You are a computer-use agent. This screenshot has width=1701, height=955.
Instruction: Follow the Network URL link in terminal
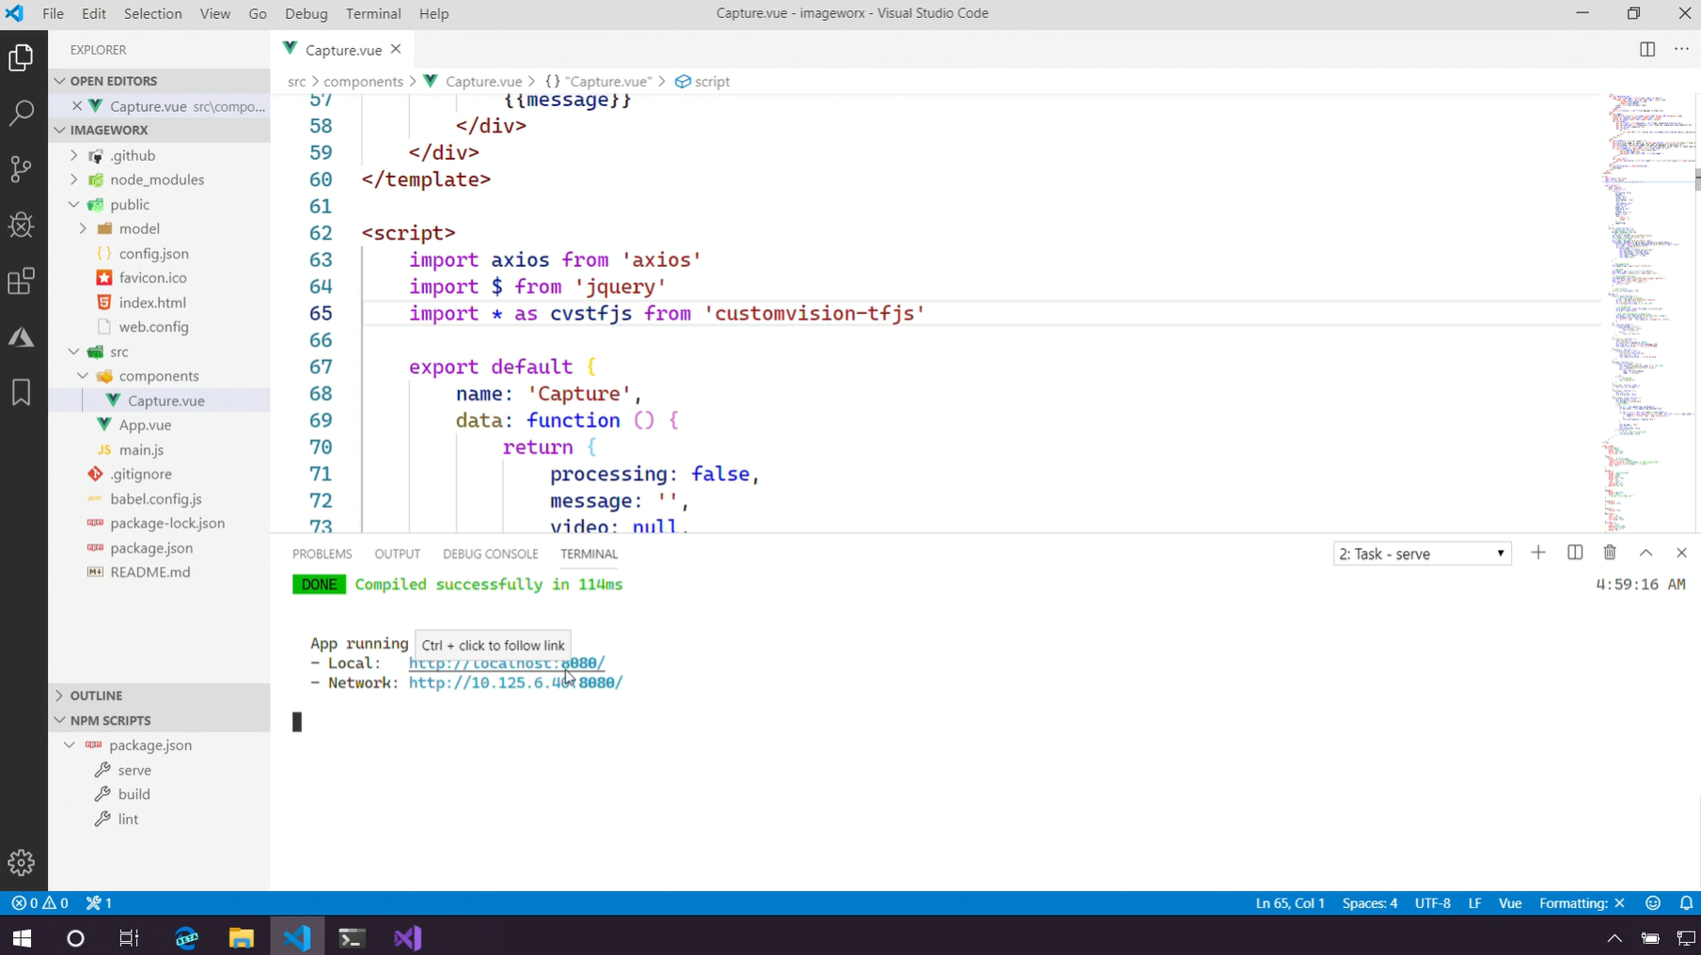pyautogui.click(x=515, y=683)
